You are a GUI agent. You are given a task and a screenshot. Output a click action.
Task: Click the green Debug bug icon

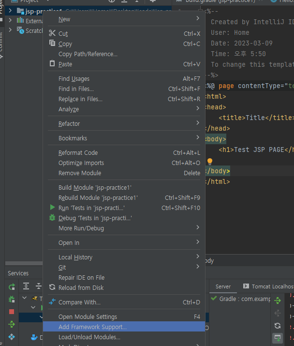[52, 218]
